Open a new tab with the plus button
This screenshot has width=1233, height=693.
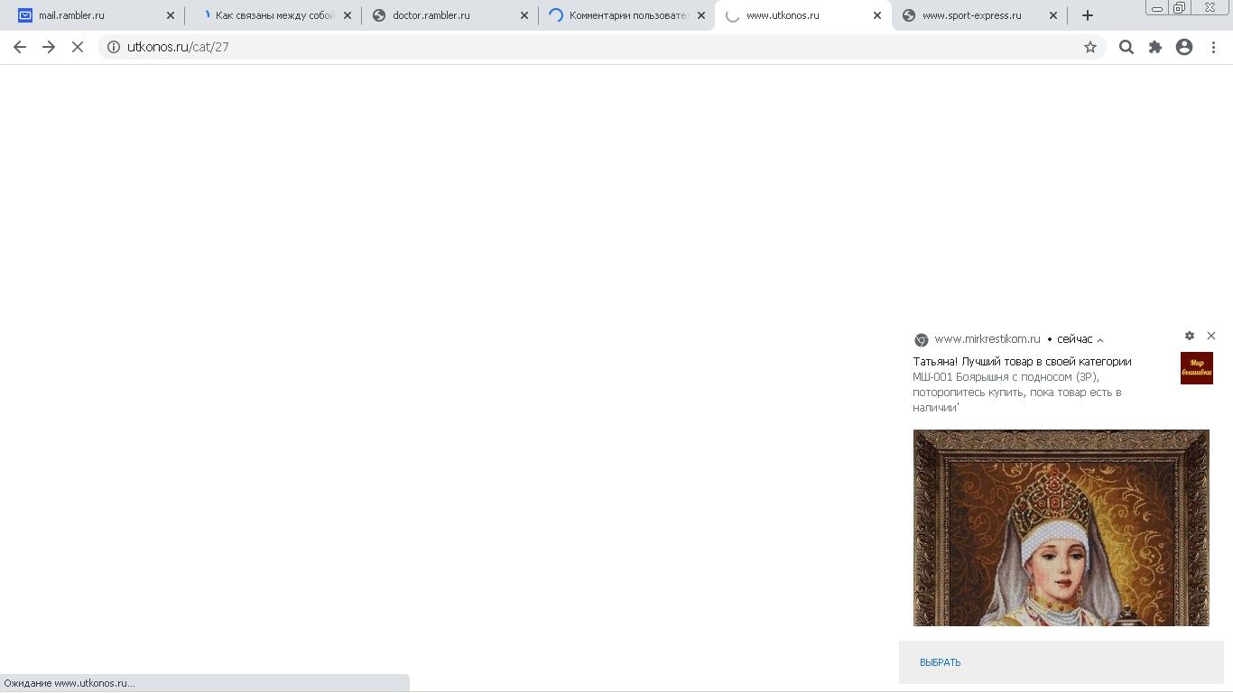(x=1088, y=15)
